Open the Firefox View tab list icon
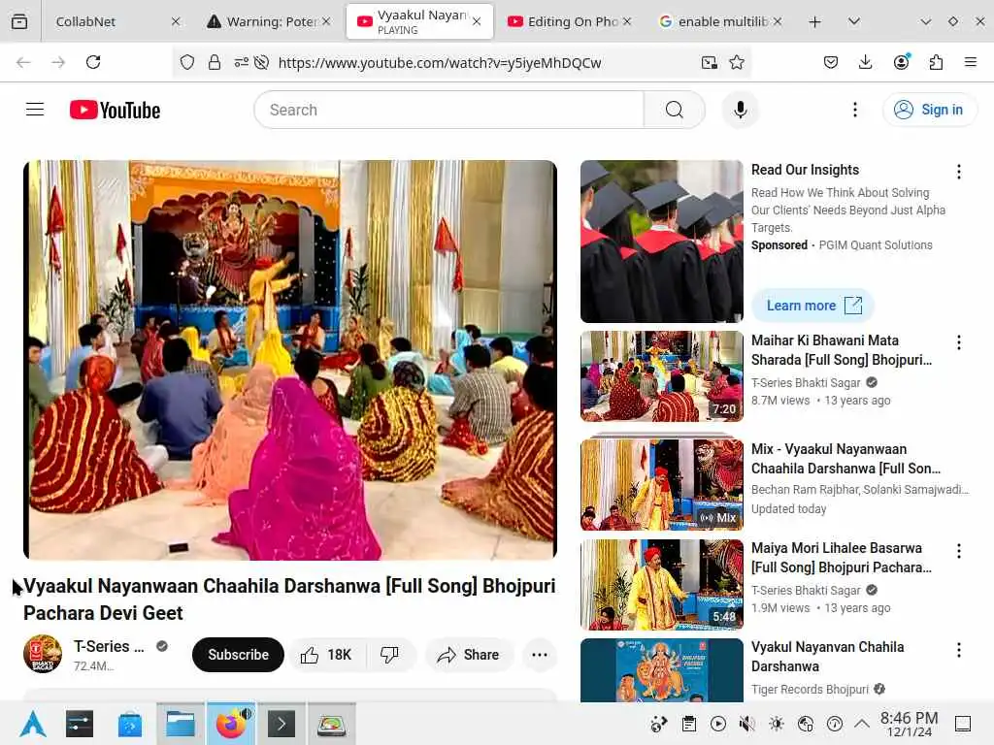 coord(19,21)
